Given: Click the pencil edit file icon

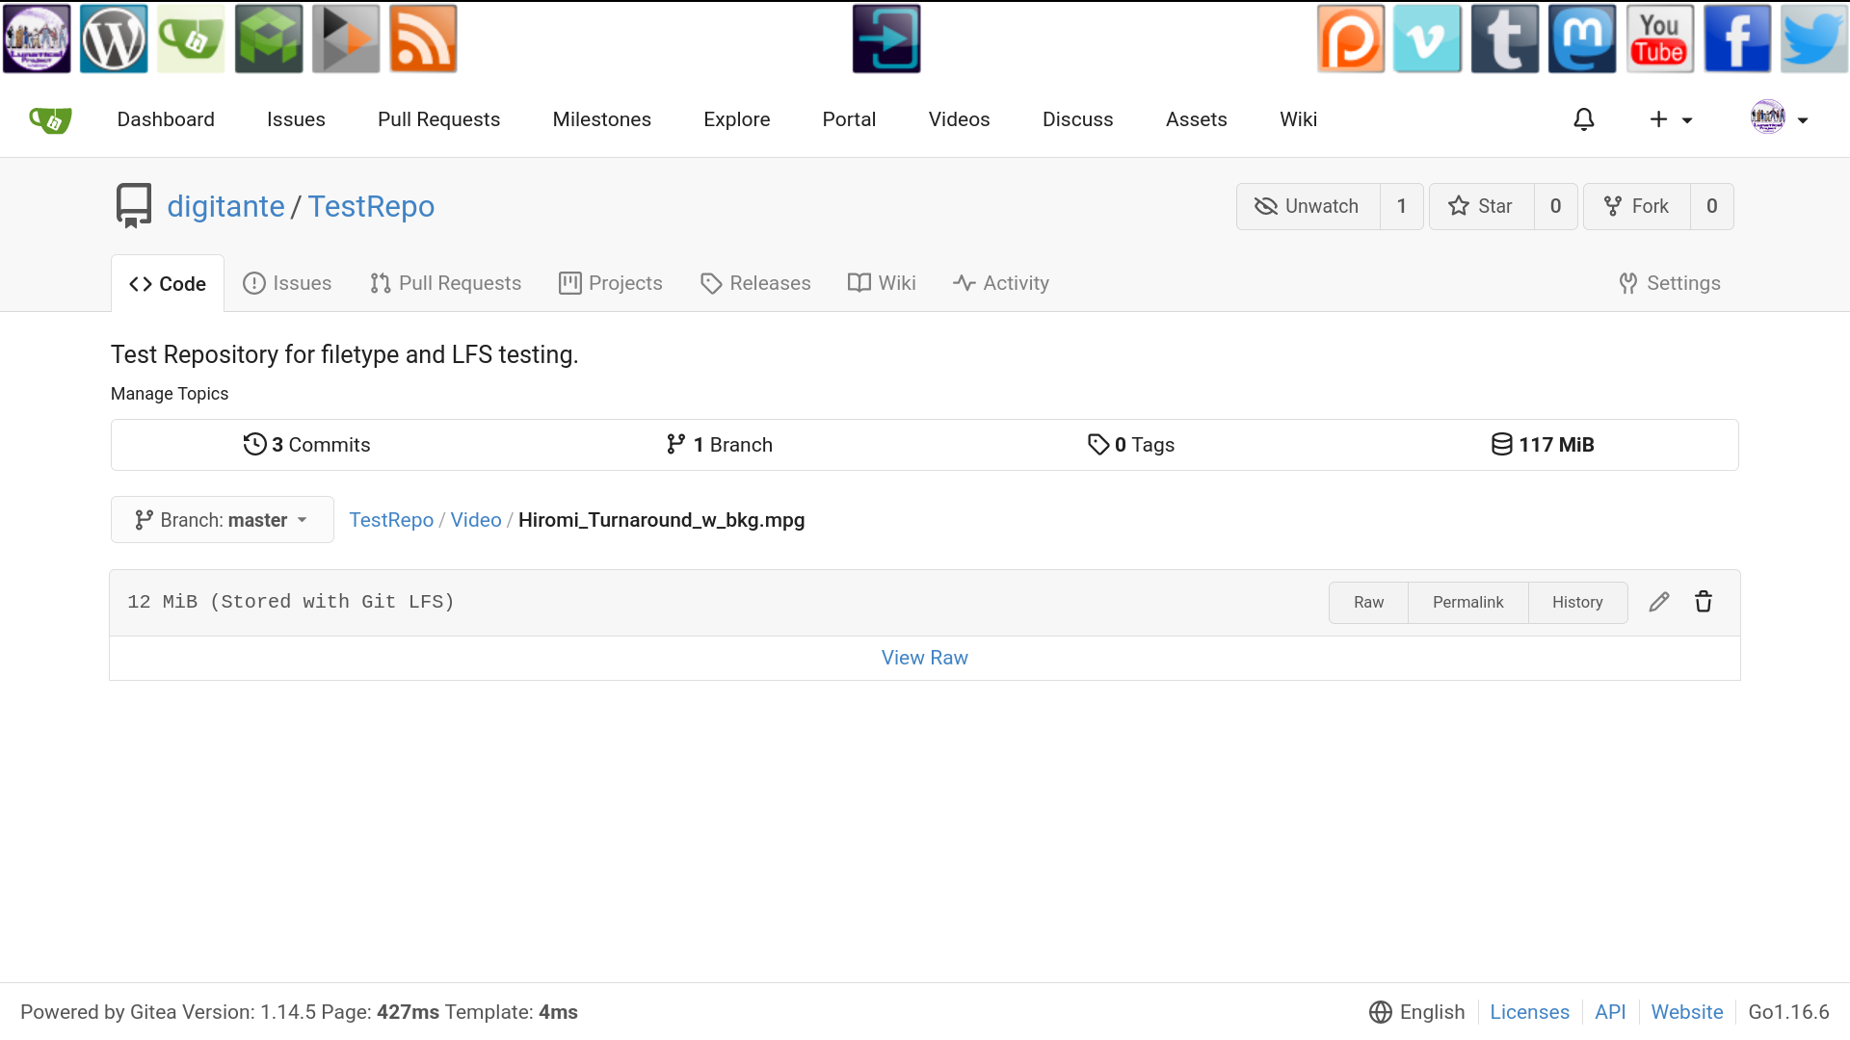Looking at the screenshot, I should click(x=1658, y=602).
